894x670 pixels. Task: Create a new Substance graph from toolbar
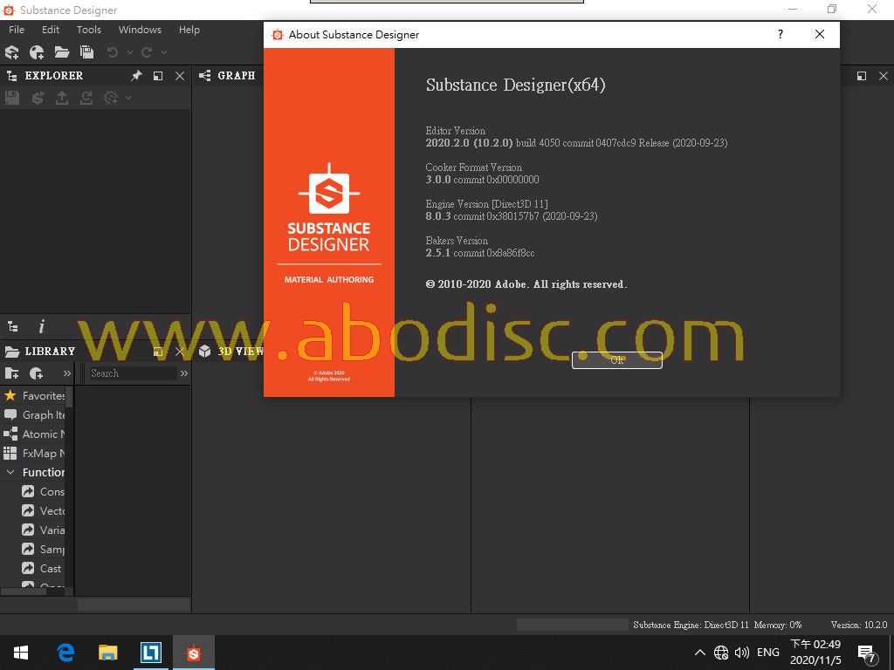pos(12,52)
